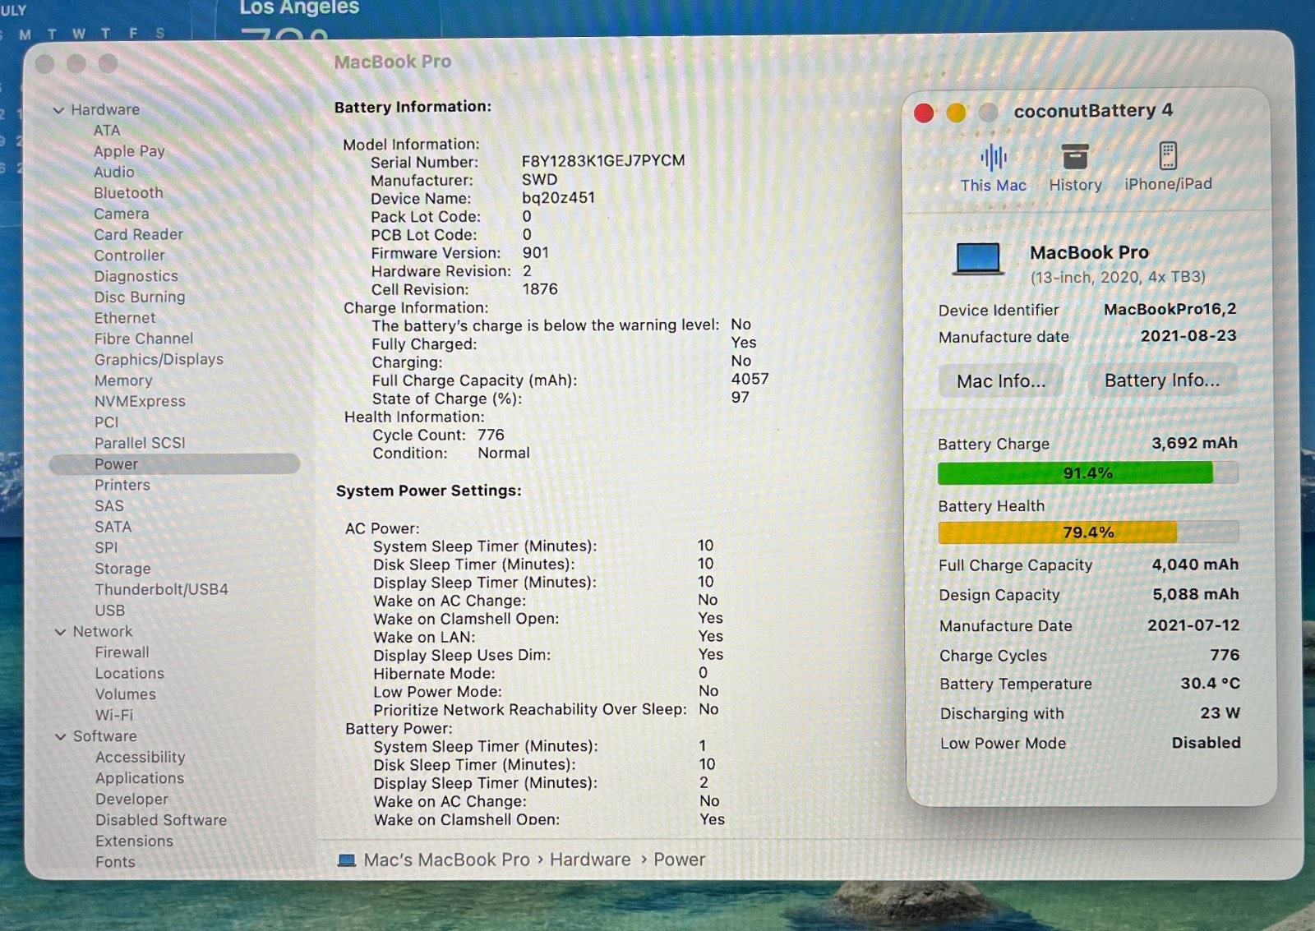The image size is (1315, 931).
Task: Select Storage in the sidebar
Action: tap(122, 569)
